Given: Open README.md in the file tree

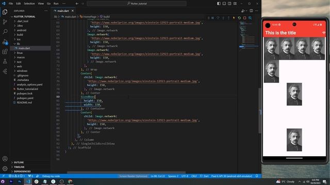Looking at the screenshot, I should pos(24,103).
